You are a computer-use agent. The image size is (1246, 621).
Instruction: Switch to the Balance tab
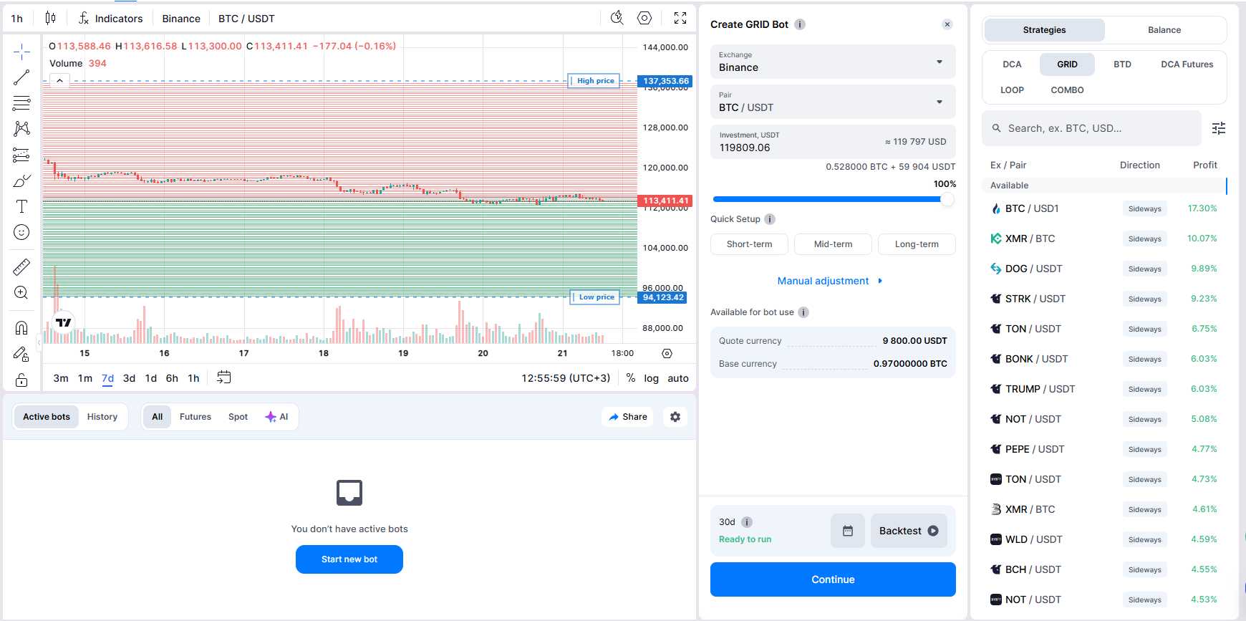click(x=1164, y=30)
